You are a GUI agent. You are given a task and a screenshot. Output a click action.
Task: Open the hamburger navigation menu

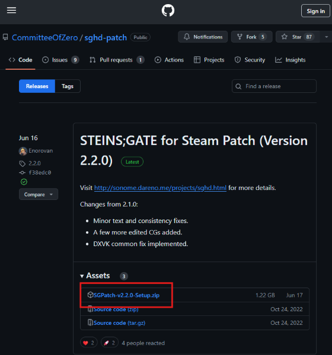[x=11, y=11]
